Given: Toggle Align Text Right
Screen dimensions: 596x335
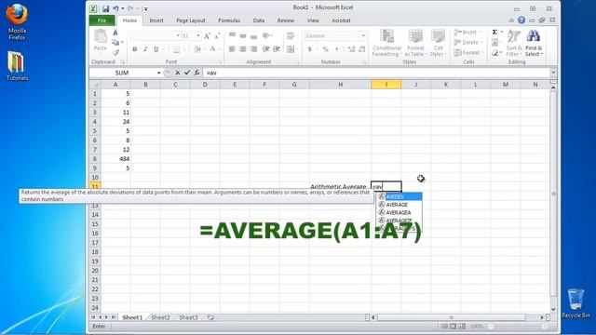Looking at the screenshot, I should tap(253, 49).
